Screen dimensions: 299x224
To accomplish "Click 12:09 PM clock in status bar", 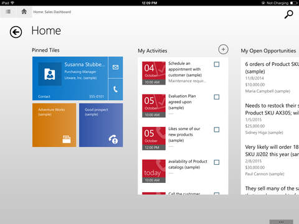I will coord(149,3).
